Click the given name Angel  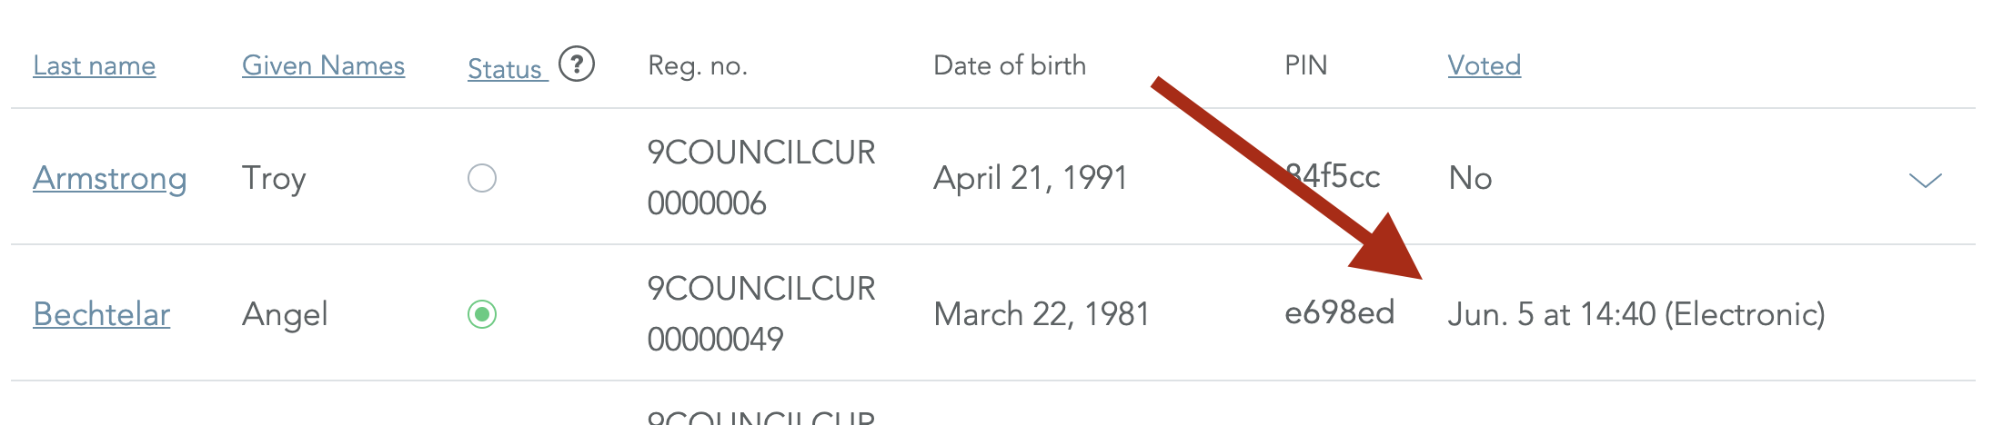(285, 315)
